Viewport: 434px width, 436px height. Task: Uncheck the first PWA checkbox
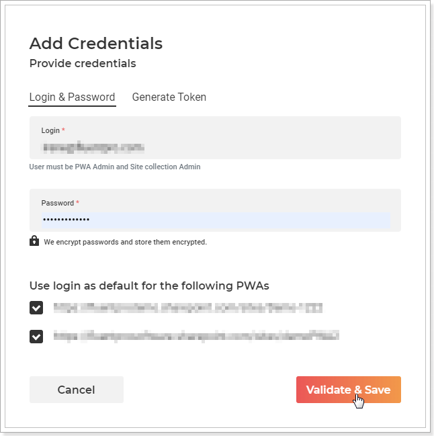36,308
